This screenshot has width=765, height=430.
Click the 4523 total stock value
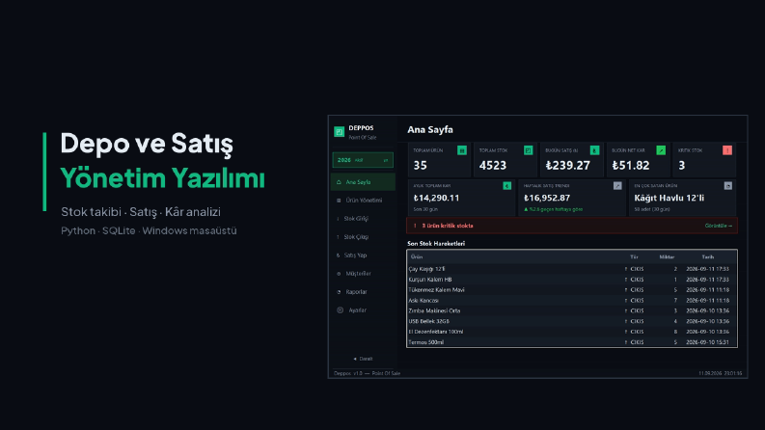pos(492,165)
